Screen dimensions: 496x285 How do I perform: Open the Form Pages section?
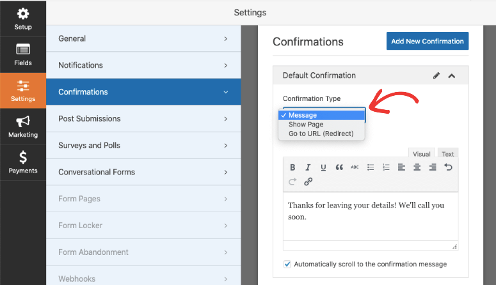(143, 199)
